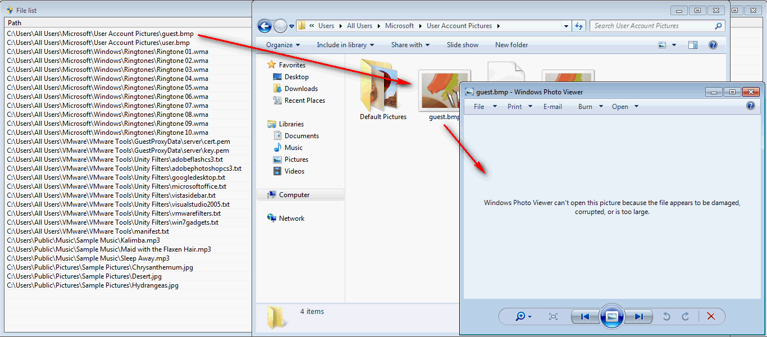
Task: Delete the picture with red X
Action: (711, 317)
